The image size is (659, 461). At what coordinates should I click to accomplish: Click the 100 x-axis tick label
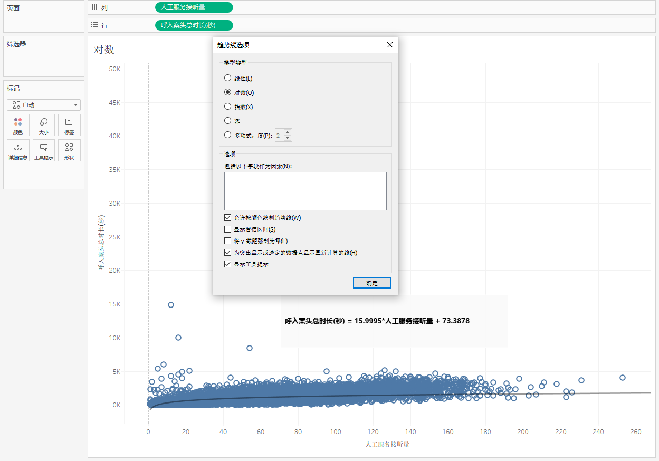click(336, 432)
